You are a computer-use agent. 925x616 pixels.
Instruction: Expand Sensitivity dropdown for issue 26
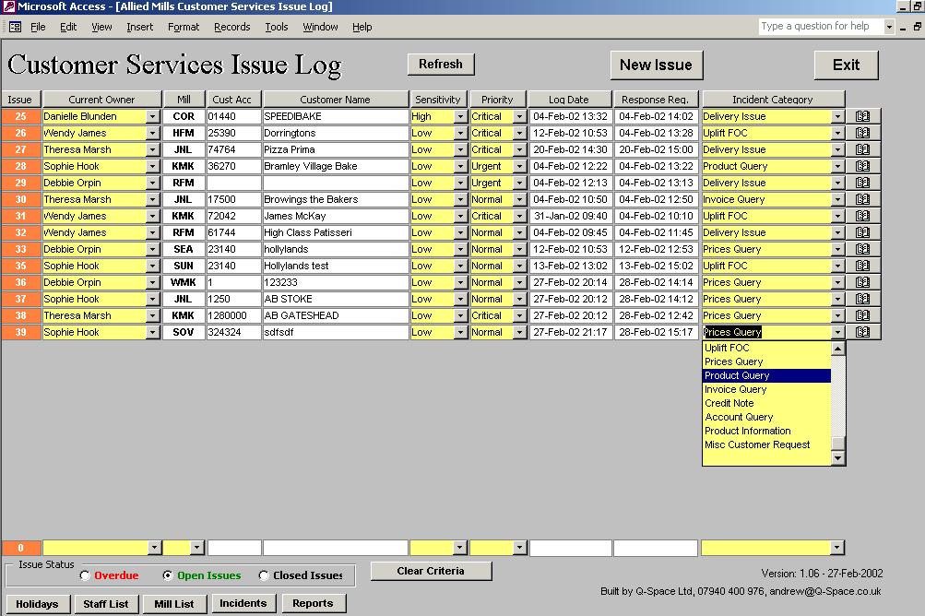460,133
